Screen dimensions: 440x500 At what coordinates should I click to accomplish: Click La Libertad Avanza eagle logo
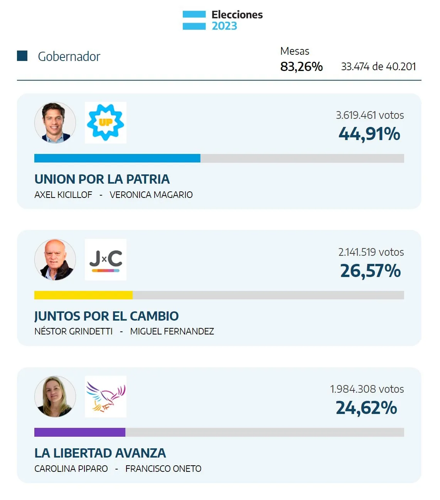105,397
